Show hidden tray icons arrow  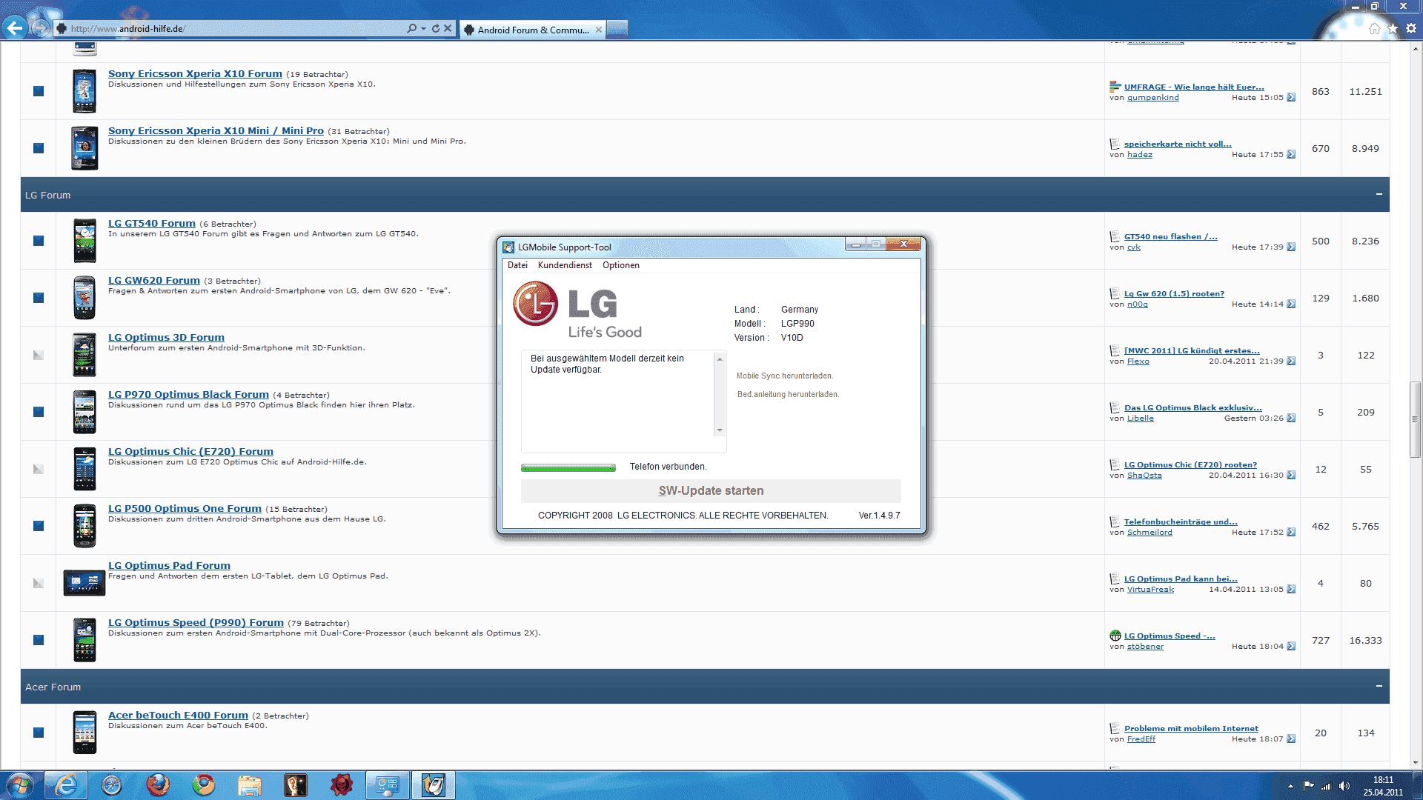pos(1290,786)
